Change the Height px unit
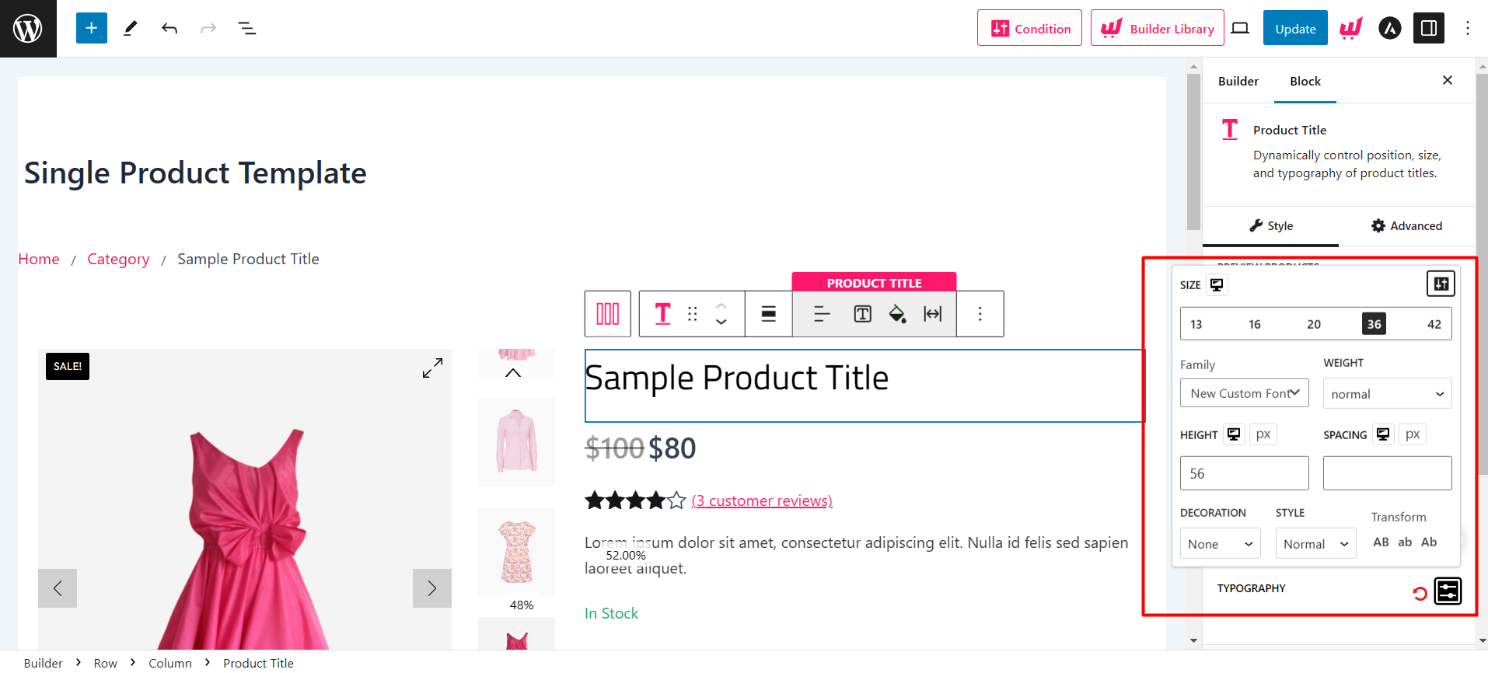The width and height of the screenshot is (1488, 673). tap(1263, 434)
